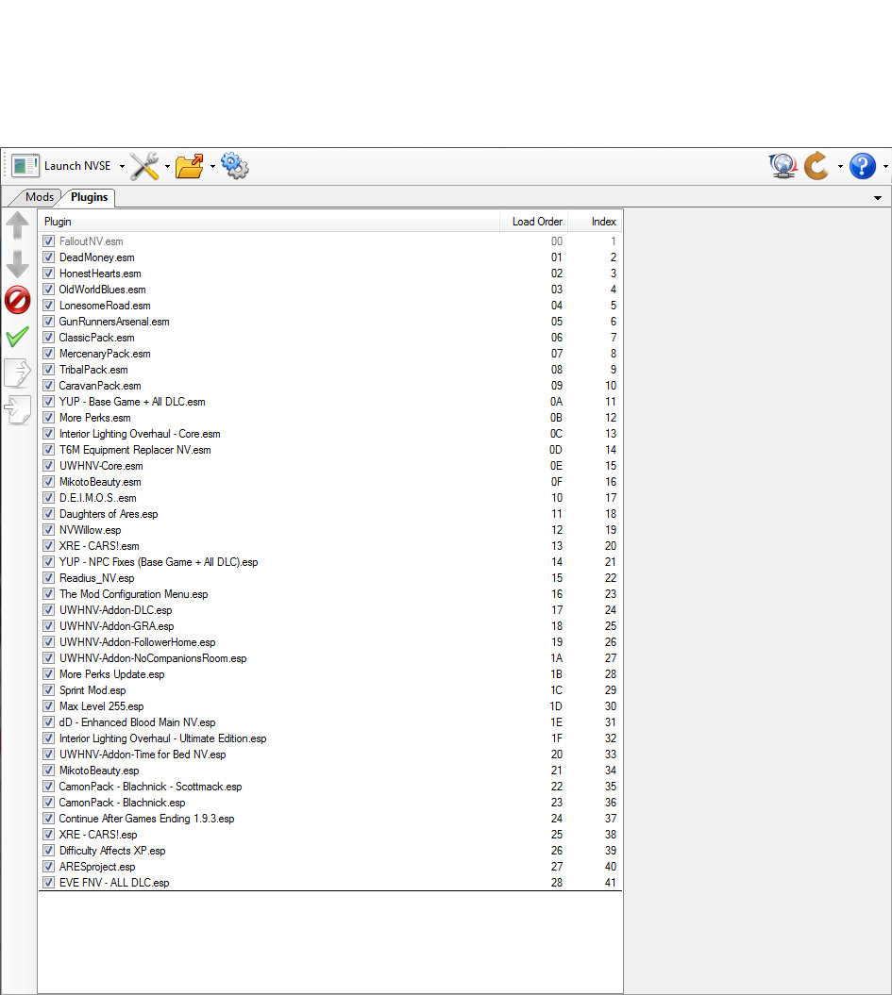
Task: Open the blue help question mark icon
Action: coord(863,166)
